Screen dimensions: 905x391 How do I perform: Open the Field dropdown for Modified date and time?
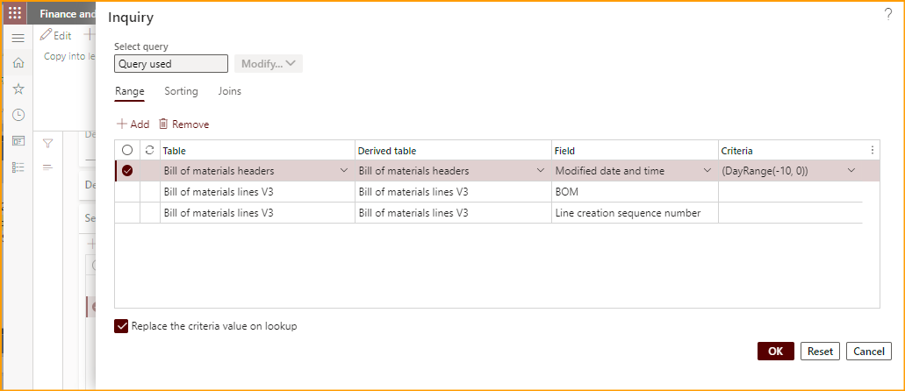click(x=707, y=171)
